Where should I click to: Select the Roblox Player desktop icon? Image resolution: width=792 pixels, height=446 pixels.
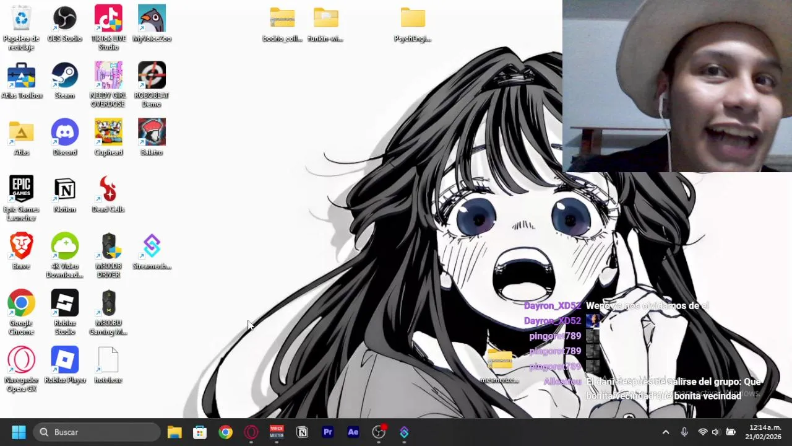(64, 365)
